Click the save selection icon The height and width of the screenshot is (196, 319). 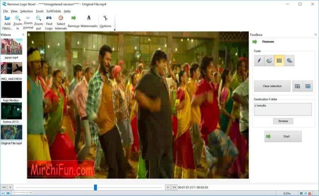tap(298, 86)
